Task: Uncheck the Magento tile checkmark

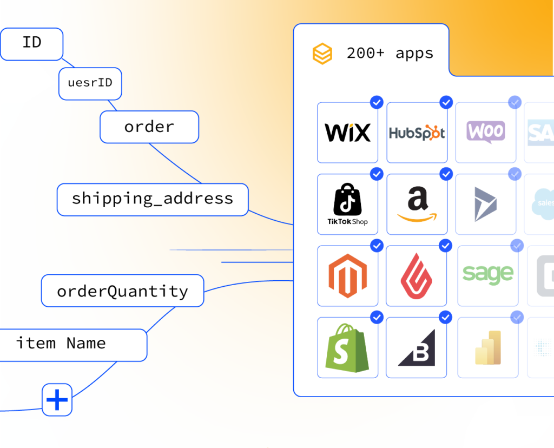Action: coord(377,246)
